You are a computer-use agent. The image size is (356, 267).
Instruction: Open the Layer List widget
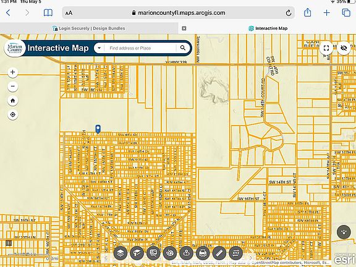[121, 253]
